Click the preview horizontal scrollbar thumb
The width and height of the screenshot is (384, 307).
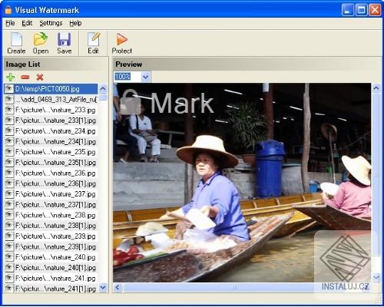[x=234, y=287]
